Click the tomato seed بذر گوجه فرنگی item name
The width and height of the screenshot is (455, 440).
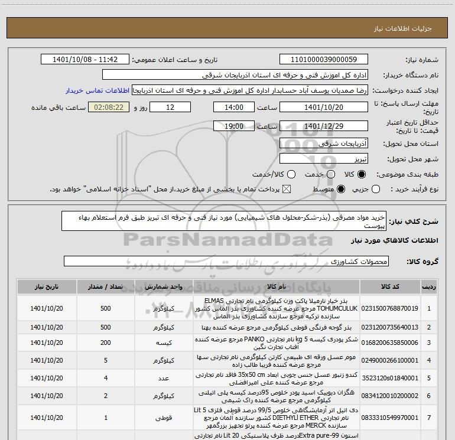click(277, 327)
